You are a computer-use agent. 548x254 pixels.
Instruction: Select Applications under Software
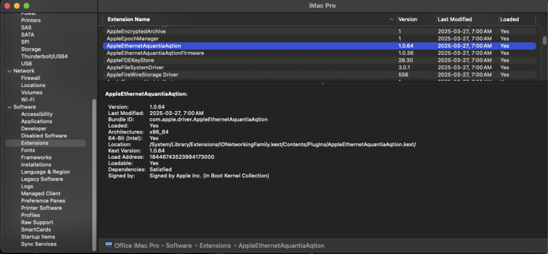[x=36, y=122]
